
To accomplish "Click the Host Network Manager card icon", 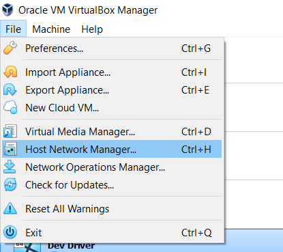I will [10, 149].
